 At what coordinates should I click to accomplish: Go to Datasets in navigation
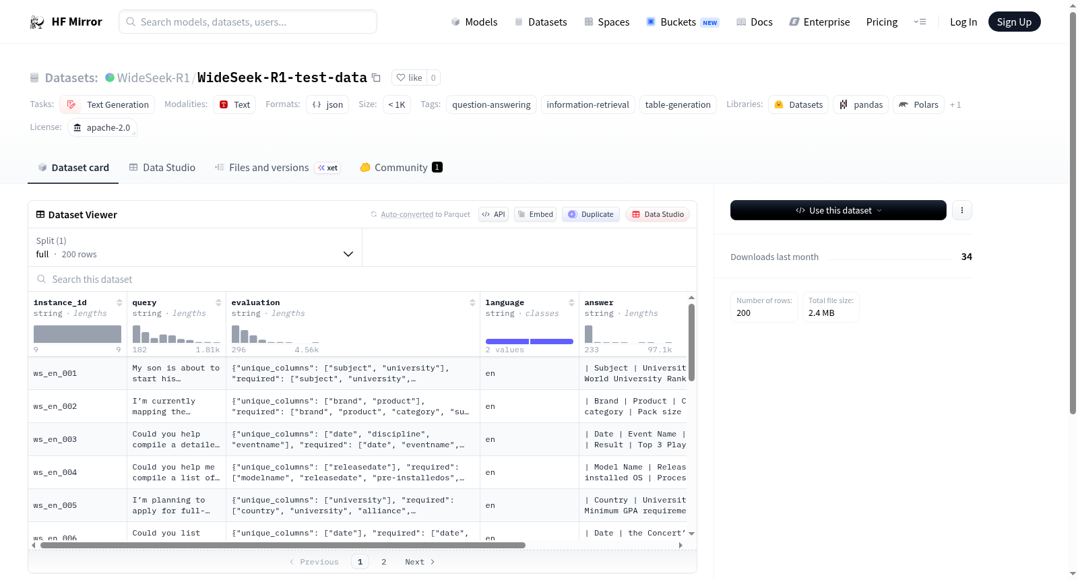(x=540, y=22)
